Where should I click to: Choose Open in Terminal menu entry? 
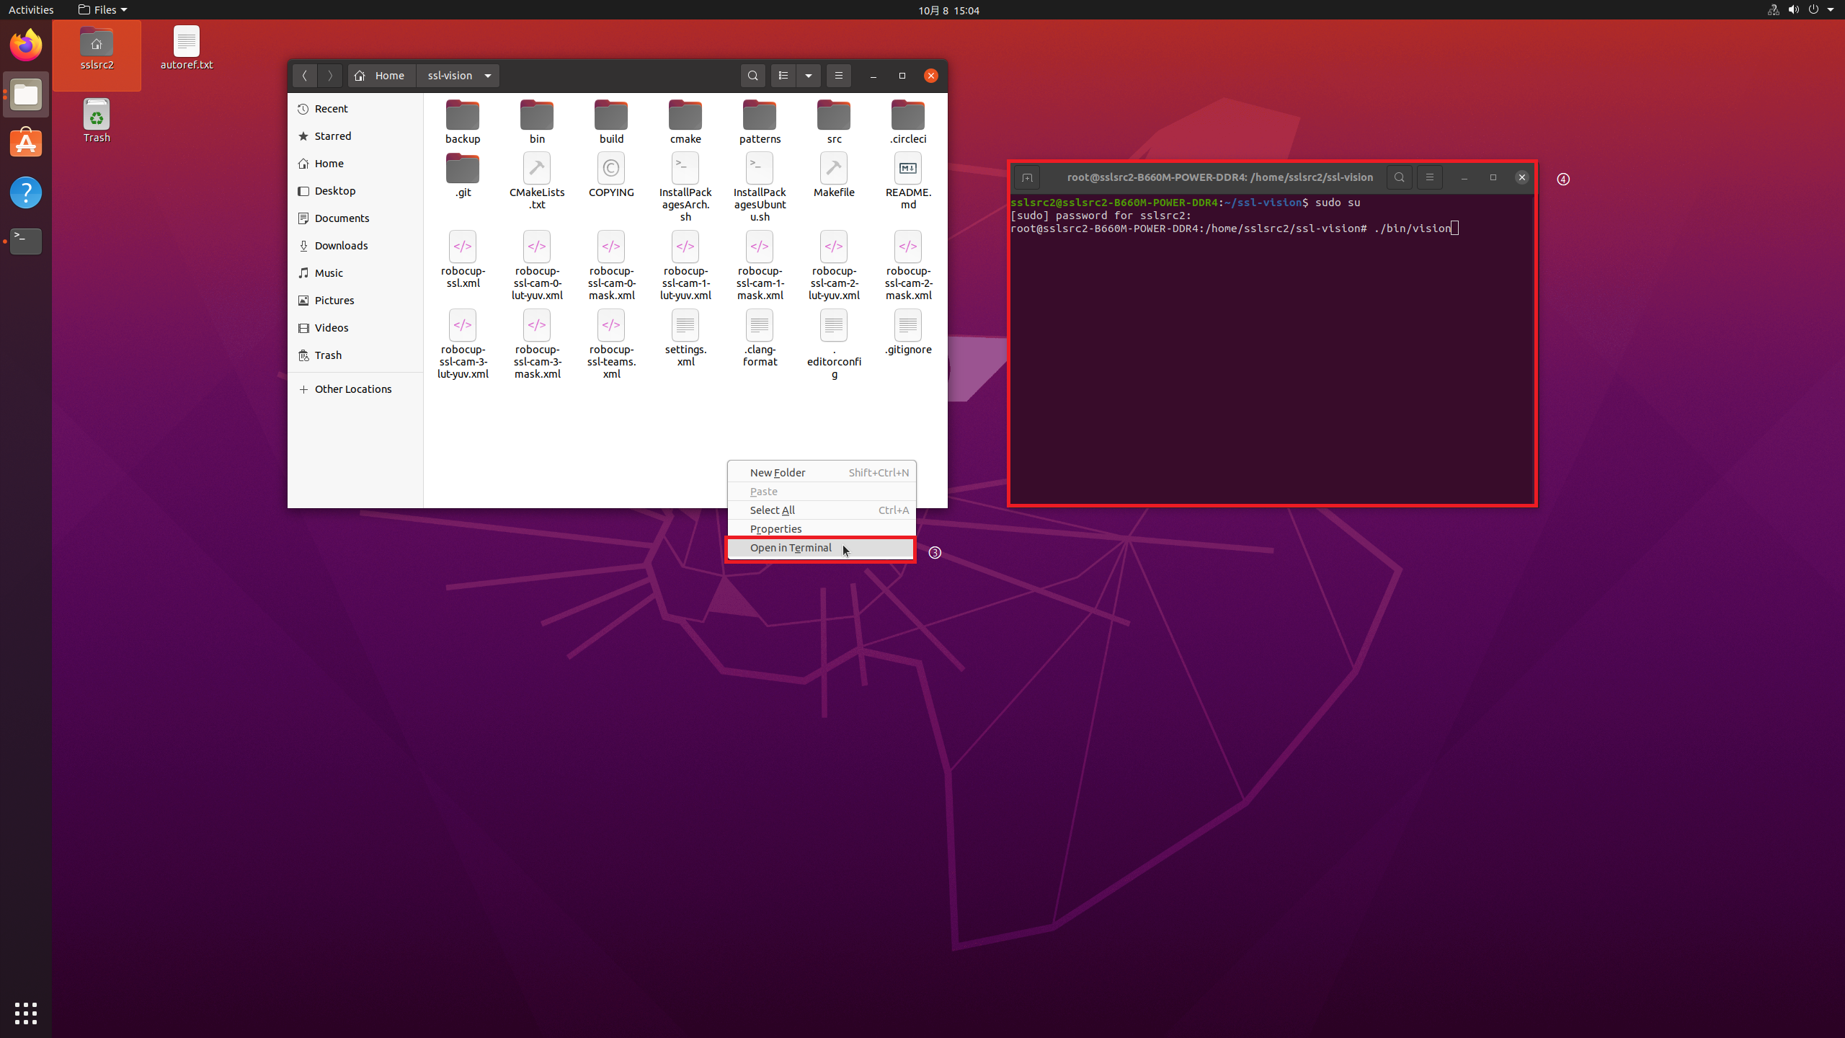822,548
